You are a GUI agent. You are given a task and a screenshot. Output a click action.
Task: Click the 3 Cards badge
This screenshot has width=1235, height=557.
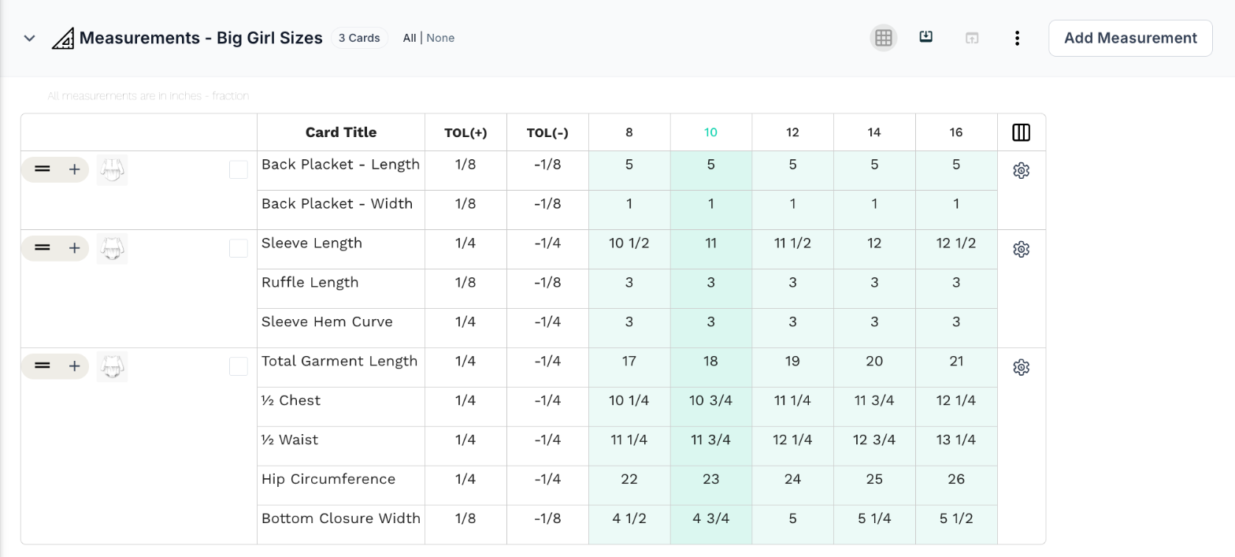click(359, 38)
